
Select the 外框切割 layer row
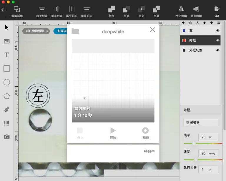pyautogui.click(x=200, y=50)
